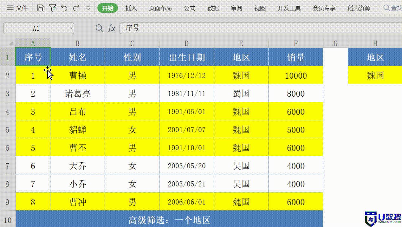Click the 姓名 header cell
Image resolution: width=402 pixels, height=227 pixels.
click(x=78, y=57)
